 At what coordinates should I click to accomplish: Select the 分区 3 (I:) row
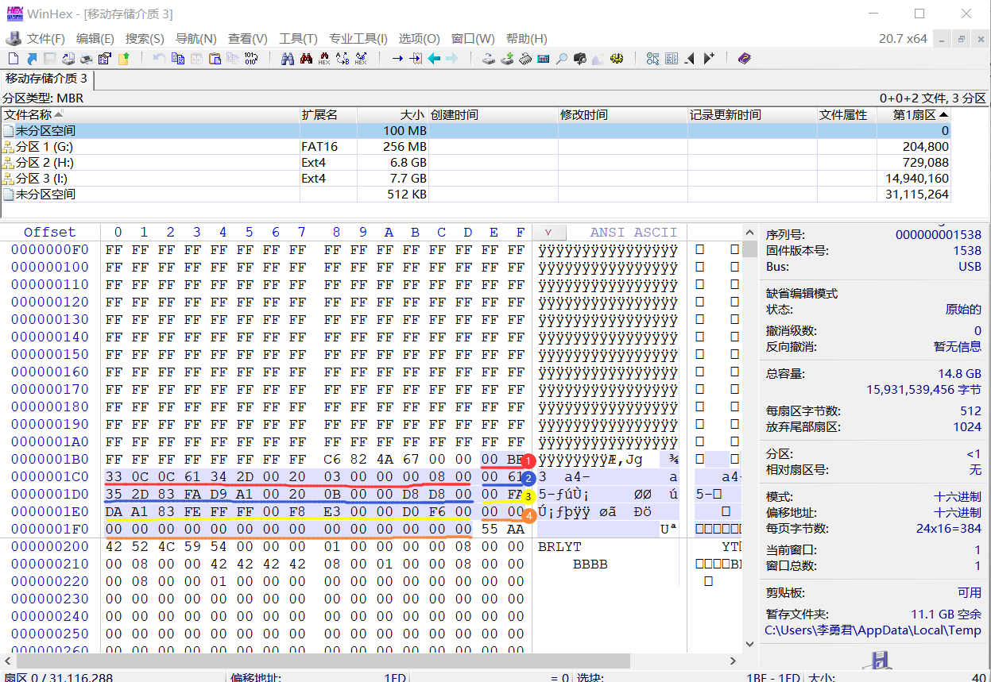[x=475, y=179]
